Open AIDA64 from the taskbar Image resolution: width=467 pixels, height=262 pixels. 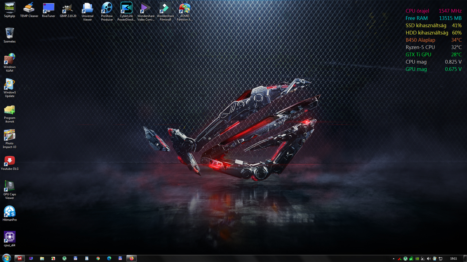coord(20,258)
